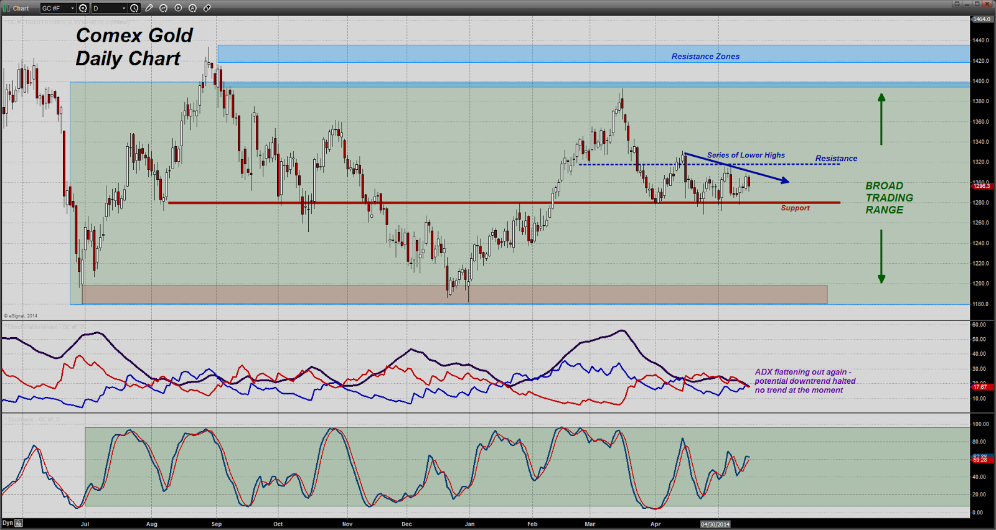Click the 04/30/2014 date marker
996x530 pixels.
click(715, 524)
